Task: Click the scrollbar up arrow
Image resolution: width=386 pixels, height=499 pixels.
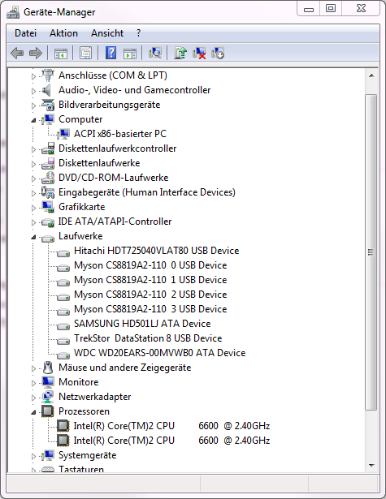Action: 371,76
